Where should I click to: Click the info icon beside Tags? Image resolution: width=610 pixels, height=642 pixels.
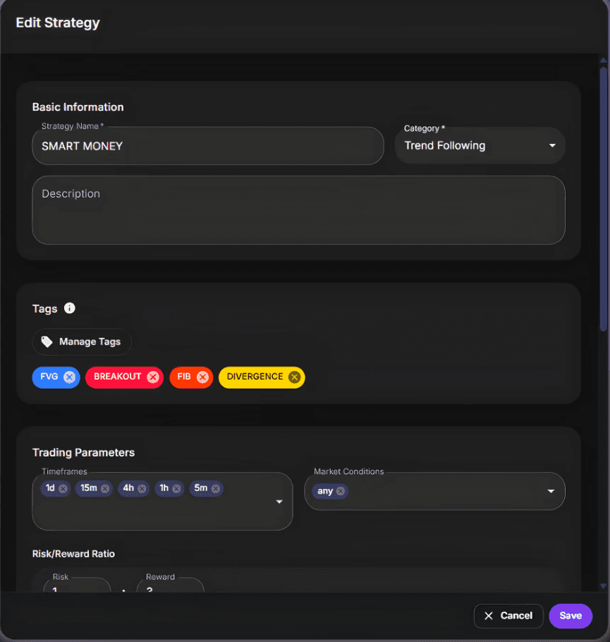69,308
